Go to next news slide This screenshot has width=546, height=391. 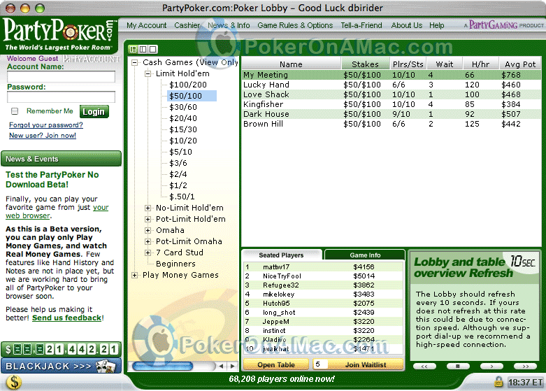tap(491, 367)
